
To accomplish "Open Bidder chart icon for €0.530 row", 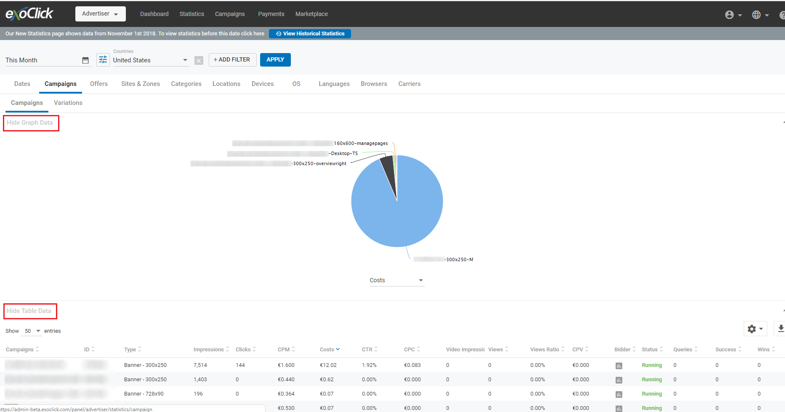I will tap(619, 408).
